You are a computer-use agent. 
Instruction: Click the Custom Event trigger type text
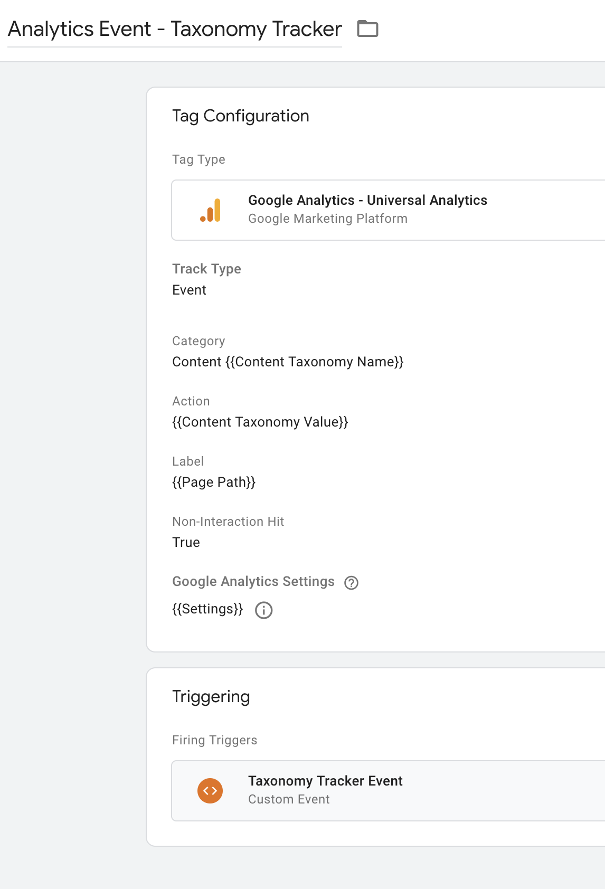click(x=289, y=799)
